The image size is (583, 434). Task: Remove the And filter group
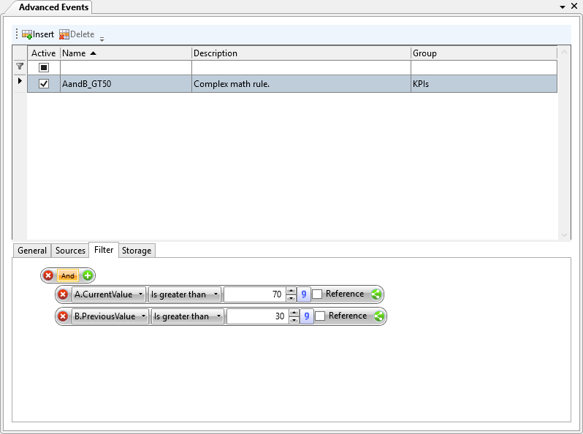click(48, 275)
